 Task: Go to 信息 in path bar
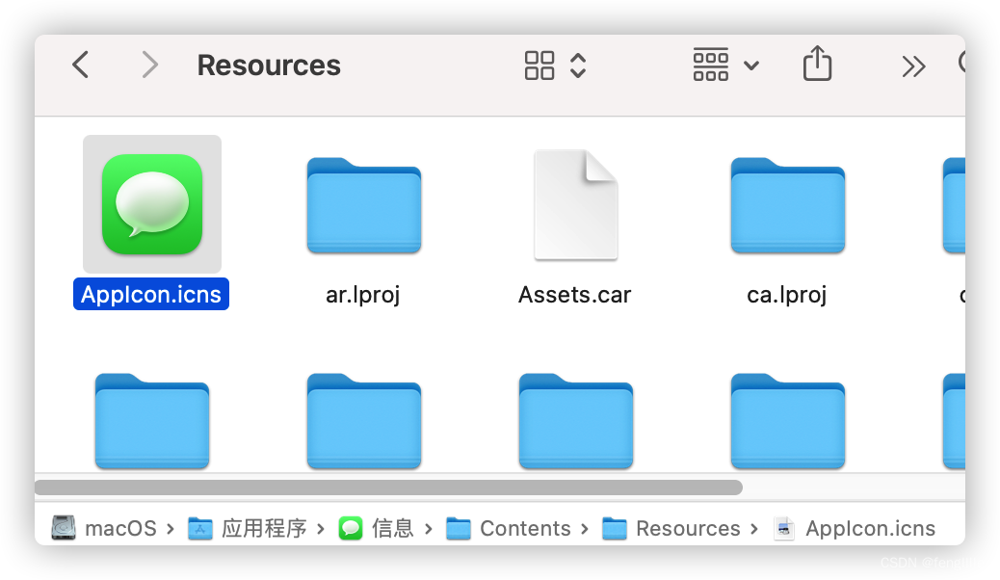(393, 528)
